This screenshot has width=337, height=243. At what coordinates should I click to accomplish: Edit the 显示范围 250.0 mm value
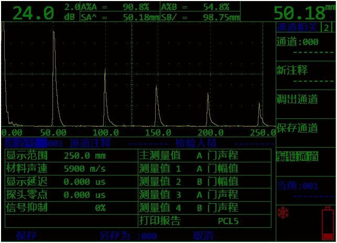point(84,156)
